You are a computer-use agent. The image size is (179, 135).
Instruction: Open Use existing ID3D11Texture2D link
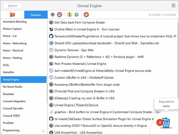pos(101,126)
